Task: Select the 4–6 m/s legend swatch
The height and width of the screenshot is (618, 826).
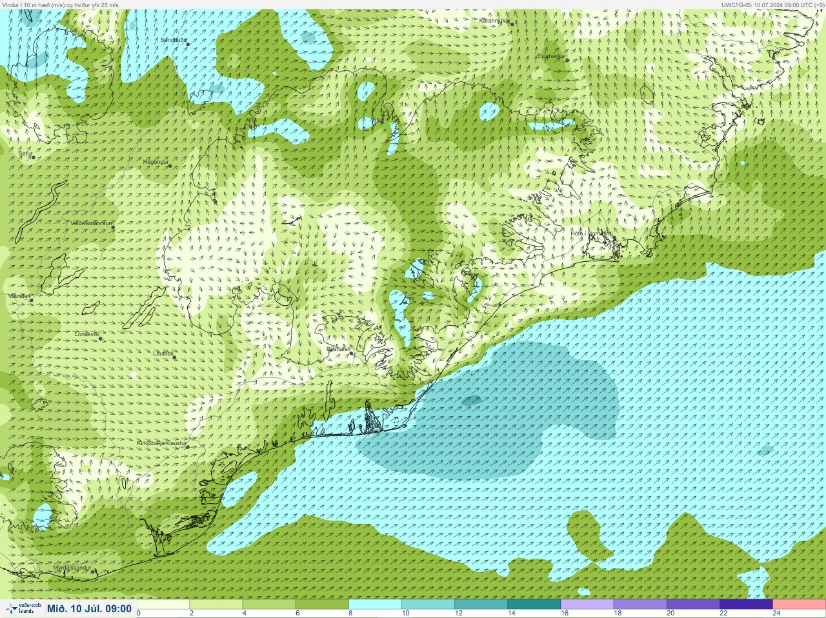Action: coord(269,604)
